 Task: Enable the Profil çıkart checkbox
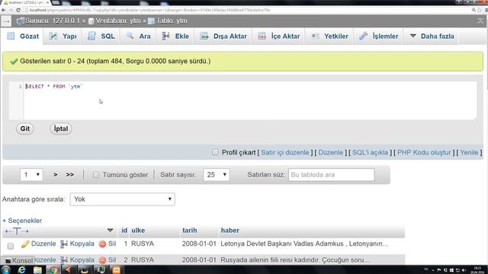tap(215, 152)
